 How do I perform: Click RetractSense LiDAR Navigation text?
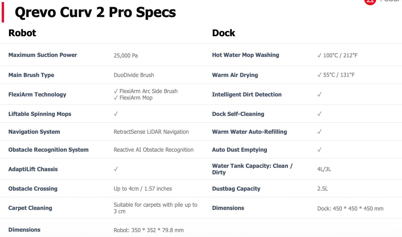(x=151, y=132)
